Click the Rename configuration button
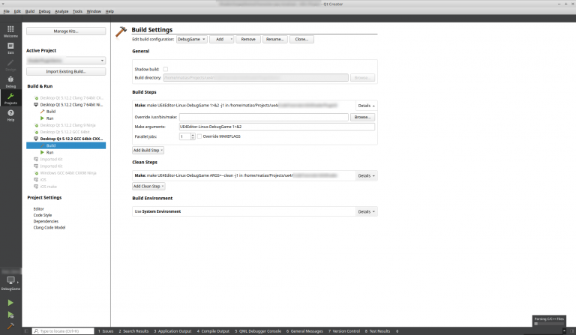Screen dimensions: 576x335 point(274,39)
